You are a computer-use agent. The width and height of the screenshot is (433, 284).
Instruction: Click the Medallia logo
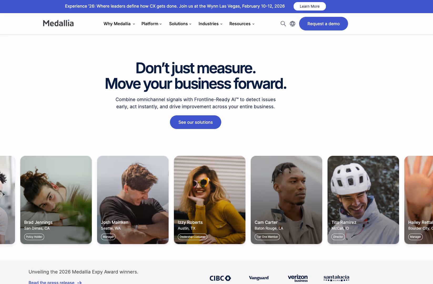click(x=58, y=23)
